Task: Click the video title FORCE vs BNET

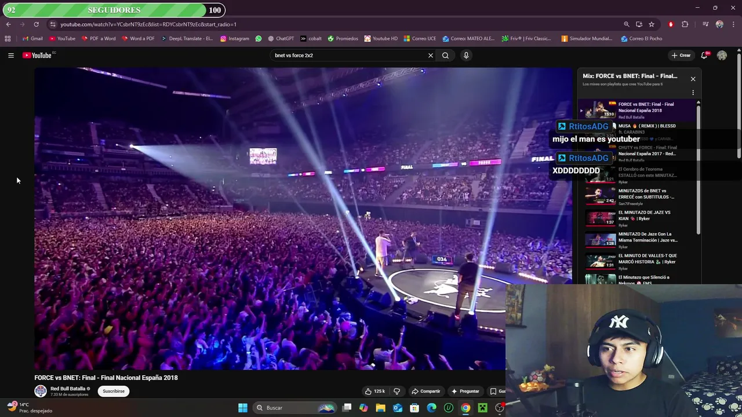Action: coord(106,378)
